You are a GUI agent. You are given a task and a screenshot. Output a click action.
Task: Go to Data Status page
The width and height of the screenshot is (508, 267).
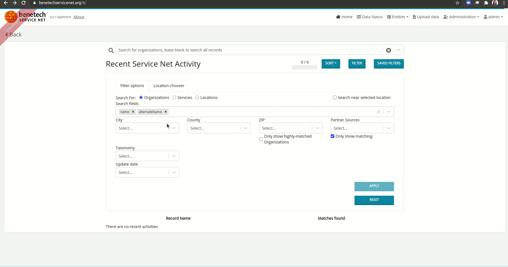pyautogui.click(x=370, y=17)
